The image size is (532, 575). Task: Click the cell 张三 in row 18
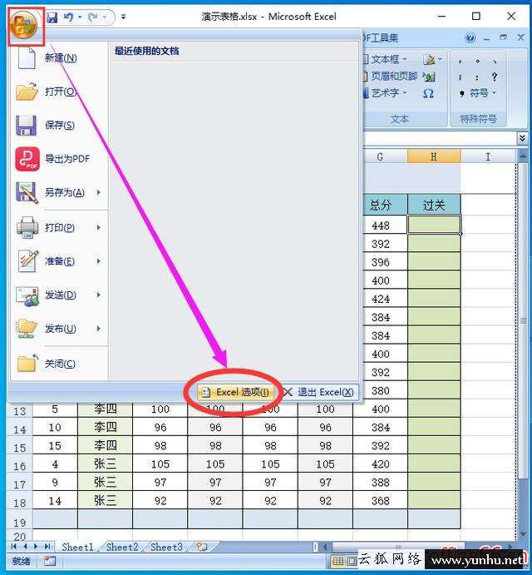tap(106, 501)
